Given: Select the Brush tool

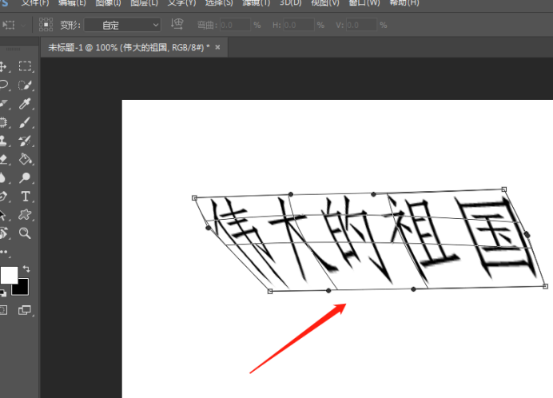Looking at the screenshot, I should 25,122.
